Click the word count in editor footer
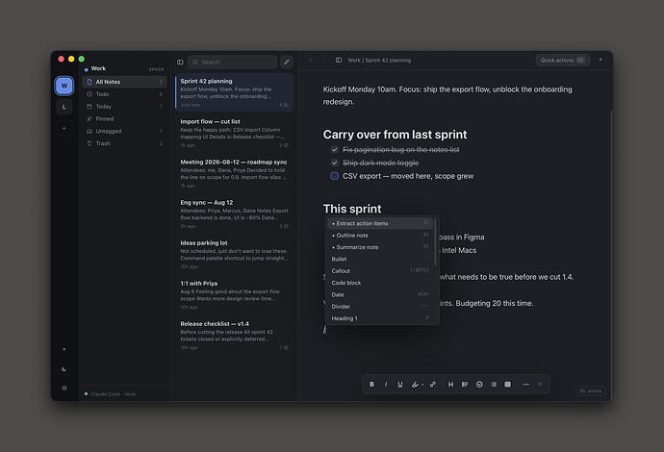 click(x=591, y=391)
